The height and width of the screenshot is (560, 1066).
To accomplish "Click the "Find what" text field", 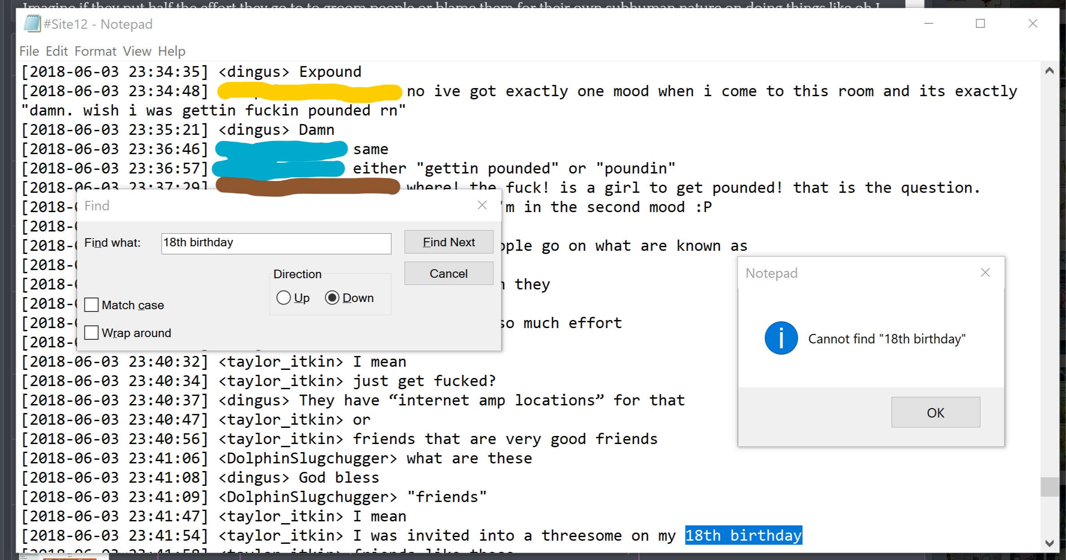I will 276,243.
